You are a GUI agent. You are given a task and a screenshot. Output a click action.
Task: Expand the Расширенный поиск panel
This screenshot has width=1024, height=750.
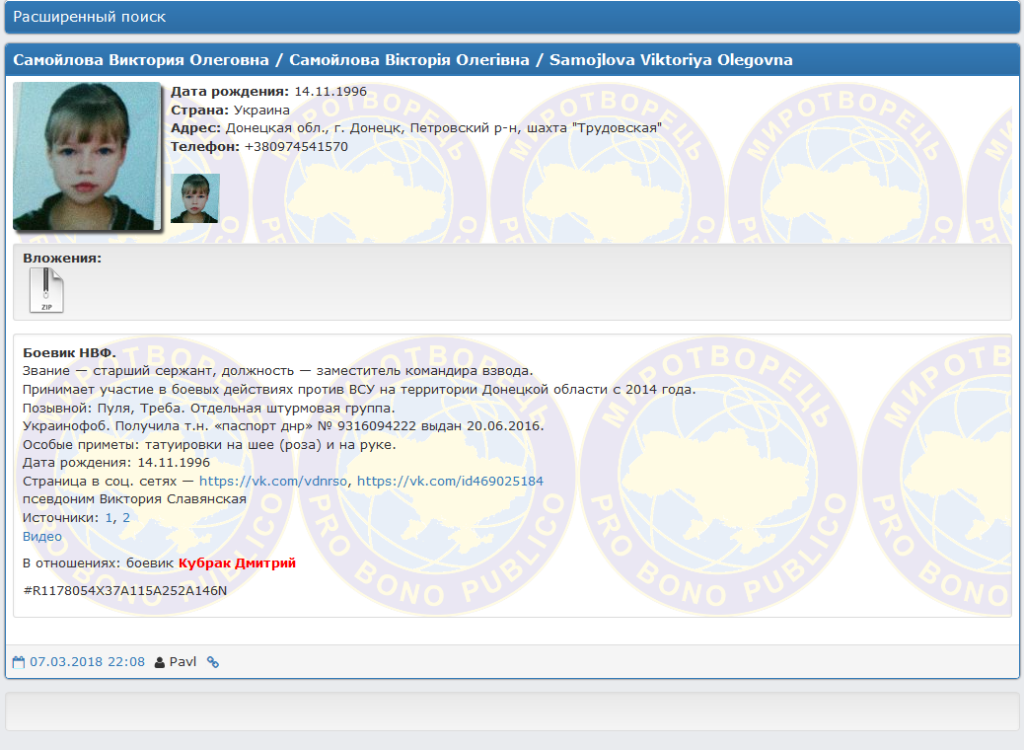(x=90, y=17)
